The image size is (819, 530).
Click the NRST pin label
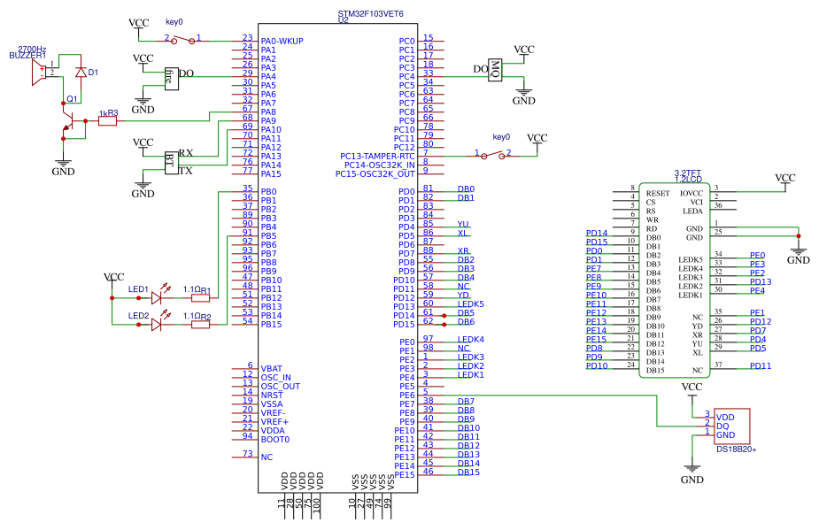pos(272,396)
